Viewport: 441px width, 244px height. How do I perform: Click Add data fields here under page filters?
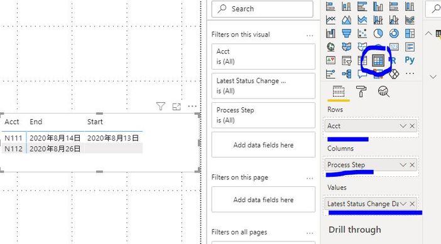coord(263,199)
